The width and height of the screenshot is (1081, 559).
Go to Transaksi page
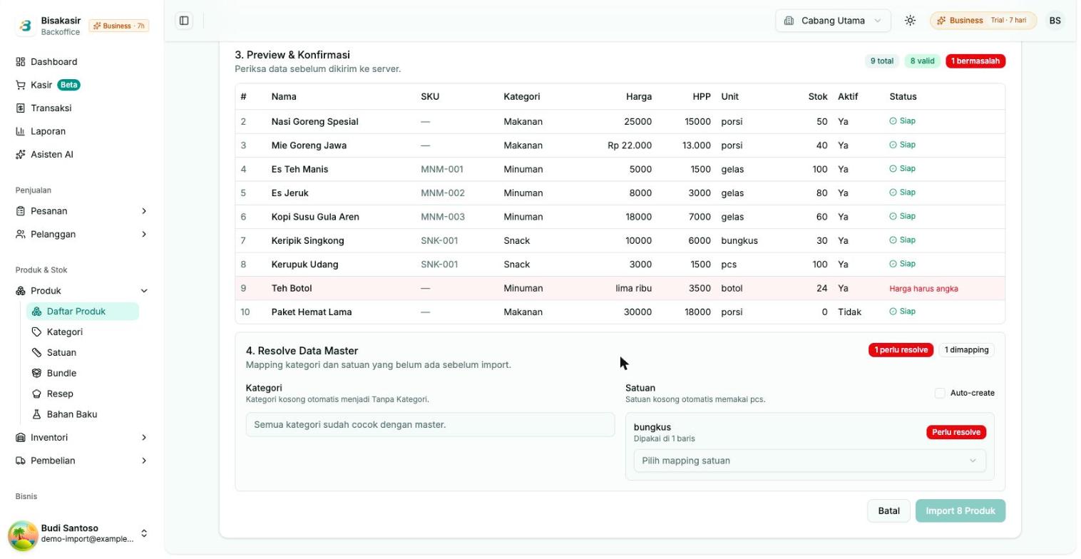pos(81,108)
